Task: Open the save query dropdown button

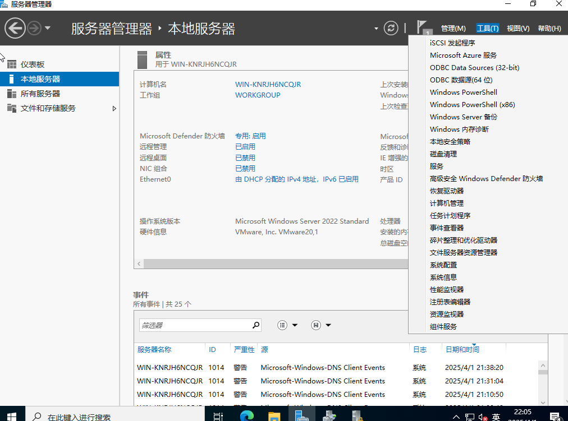Action: point(321,325)
